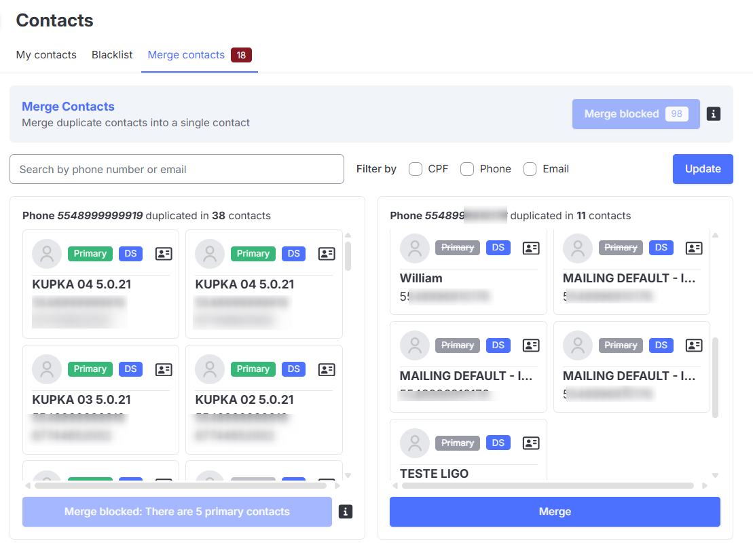Tick the Email filter checkbox
Screen dimensions: 753x543
click(x=530, y=169)
